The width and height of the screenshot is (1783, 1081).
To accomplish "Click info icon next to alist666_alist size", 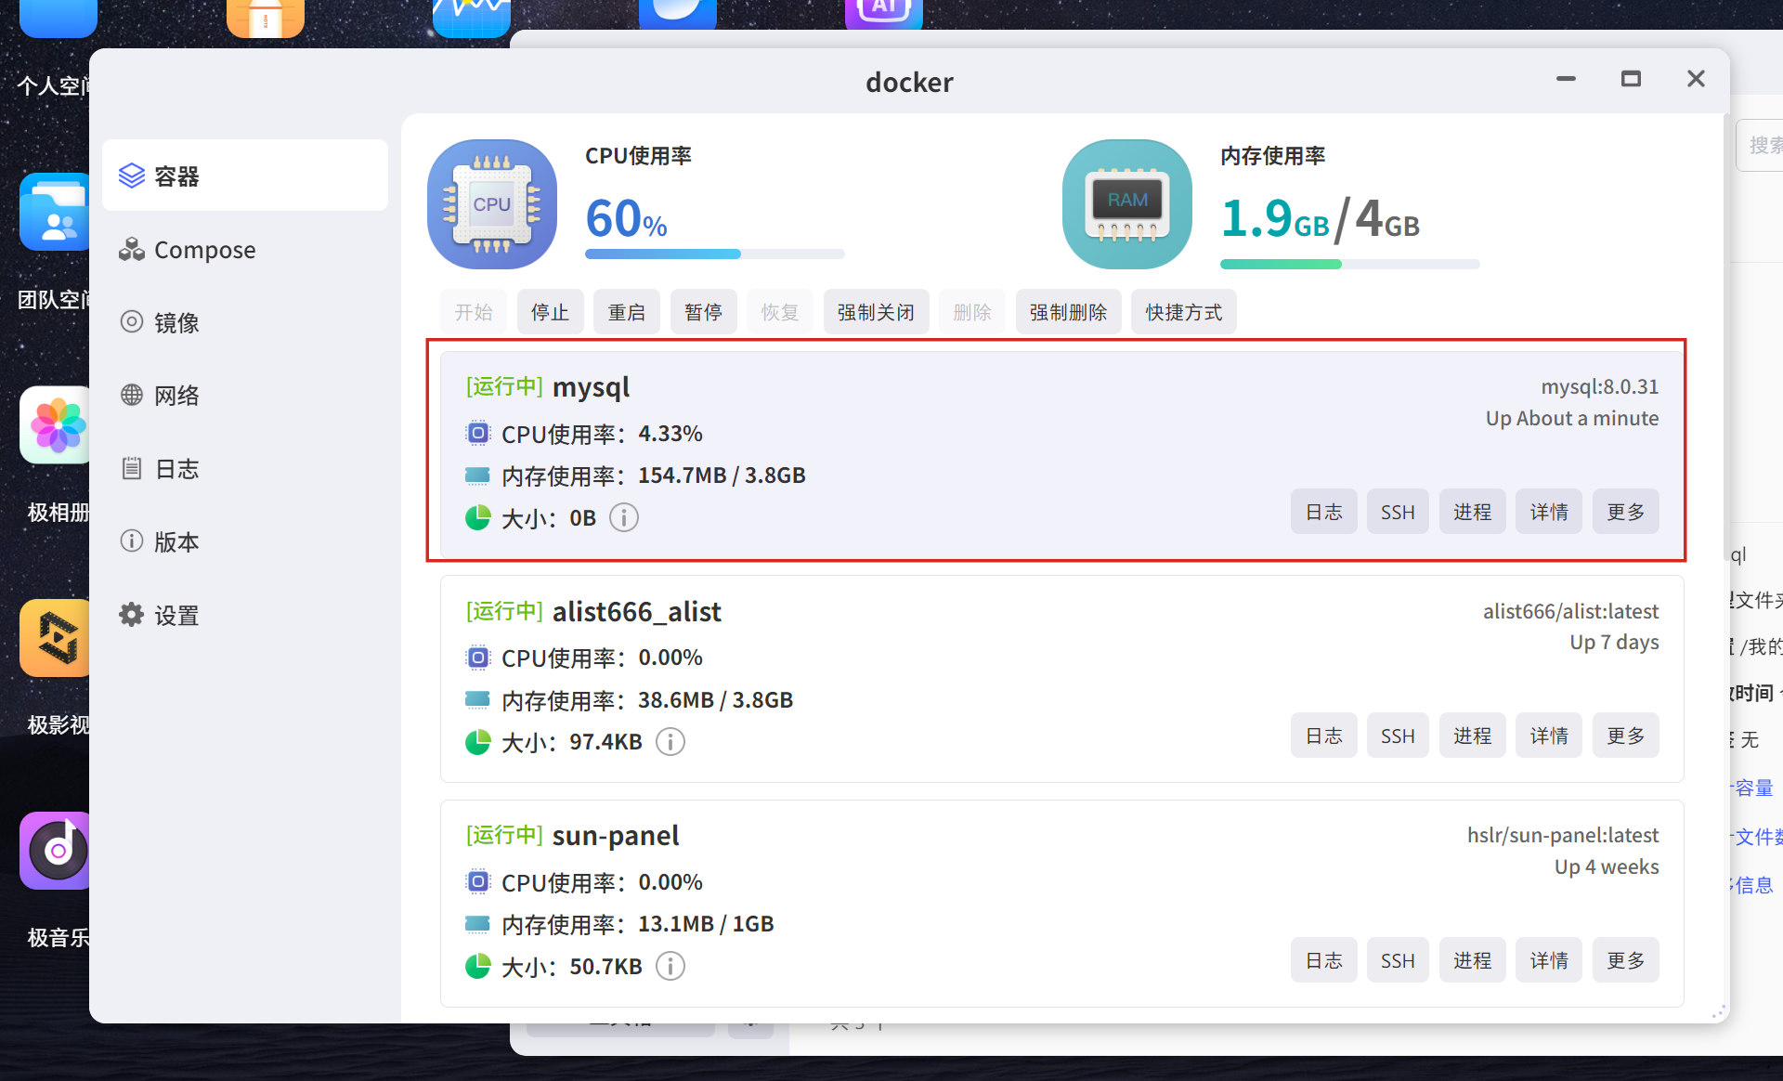I will 670,742.
